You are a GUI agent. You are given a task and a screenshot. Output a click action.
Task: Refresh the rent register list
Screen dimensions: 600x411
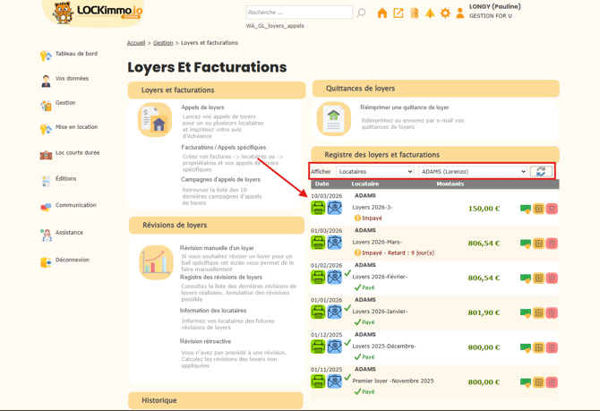point(541,172)
